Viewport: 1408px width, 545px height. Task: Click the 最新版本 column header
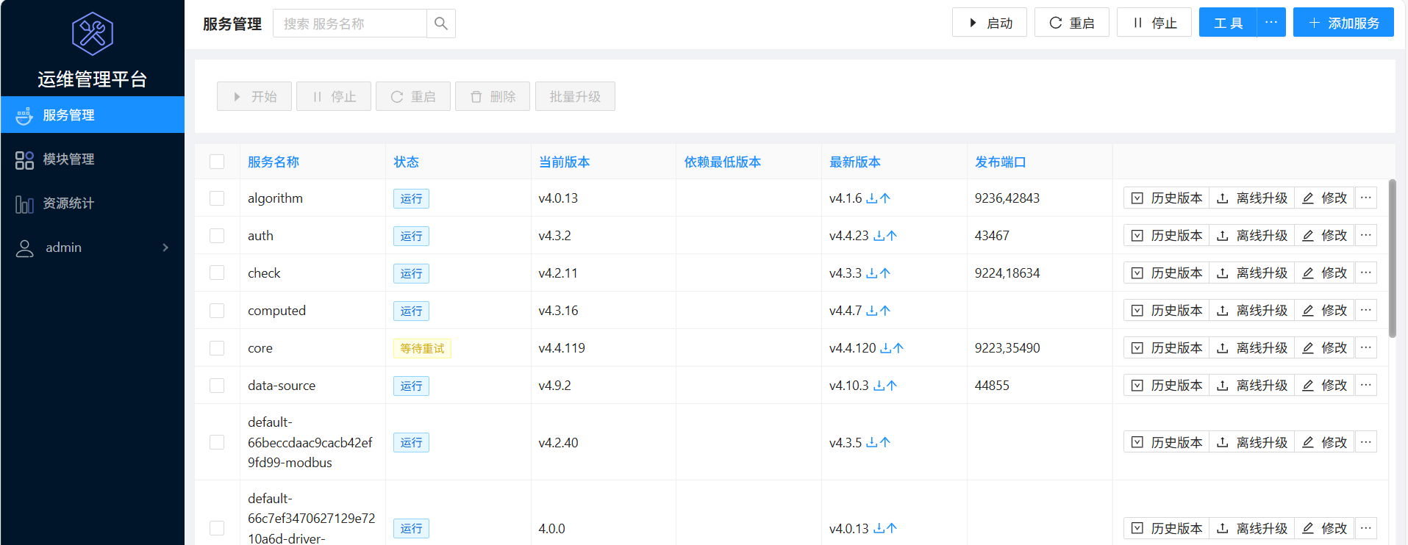coord(855,162)
